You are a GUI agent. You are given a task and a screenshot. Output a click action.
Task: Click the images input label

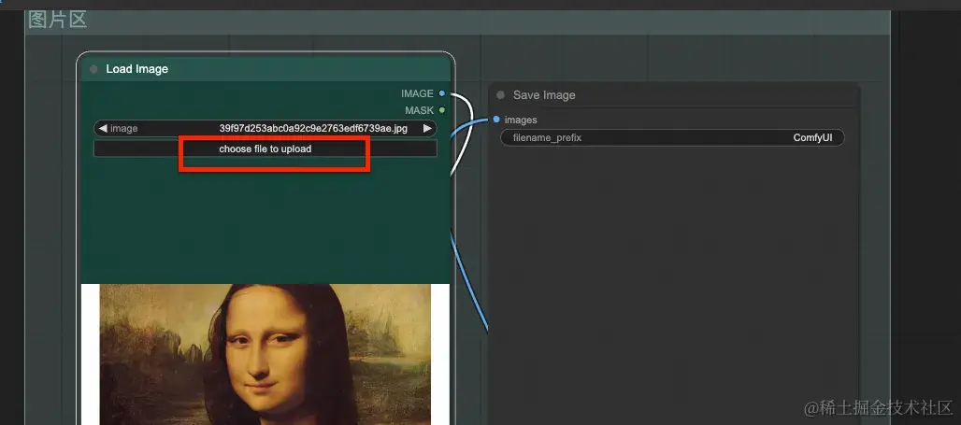coord(521,120)
